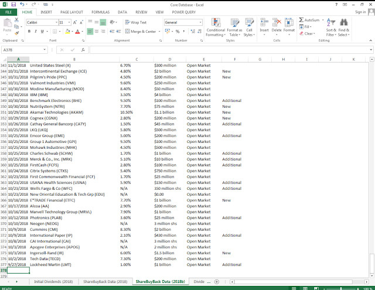Viewport: 375px width, 290px height.
Task: Toggle Bold formatting
Action: click(29, 31)
